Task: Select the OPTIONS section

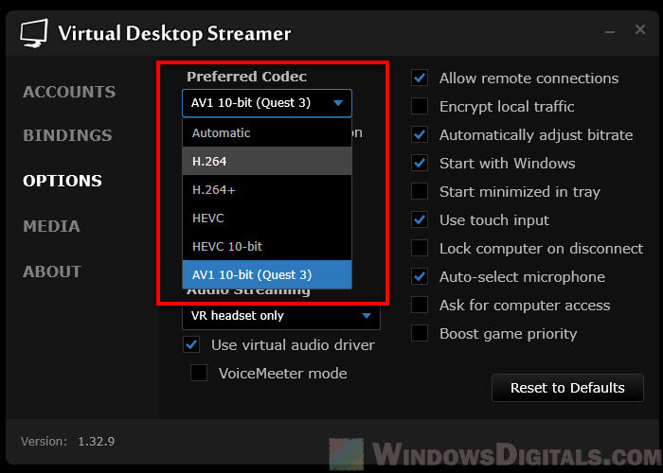Action: 63,181
